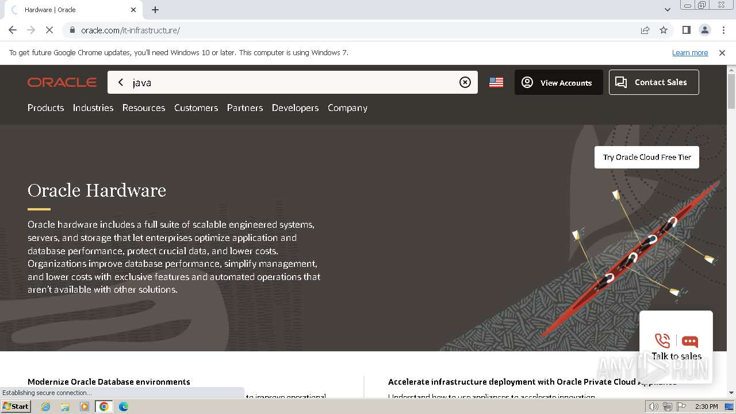Screen dimensions: 736x414
Task: Click the Oracle logo
Action: [x=62, y=82]
